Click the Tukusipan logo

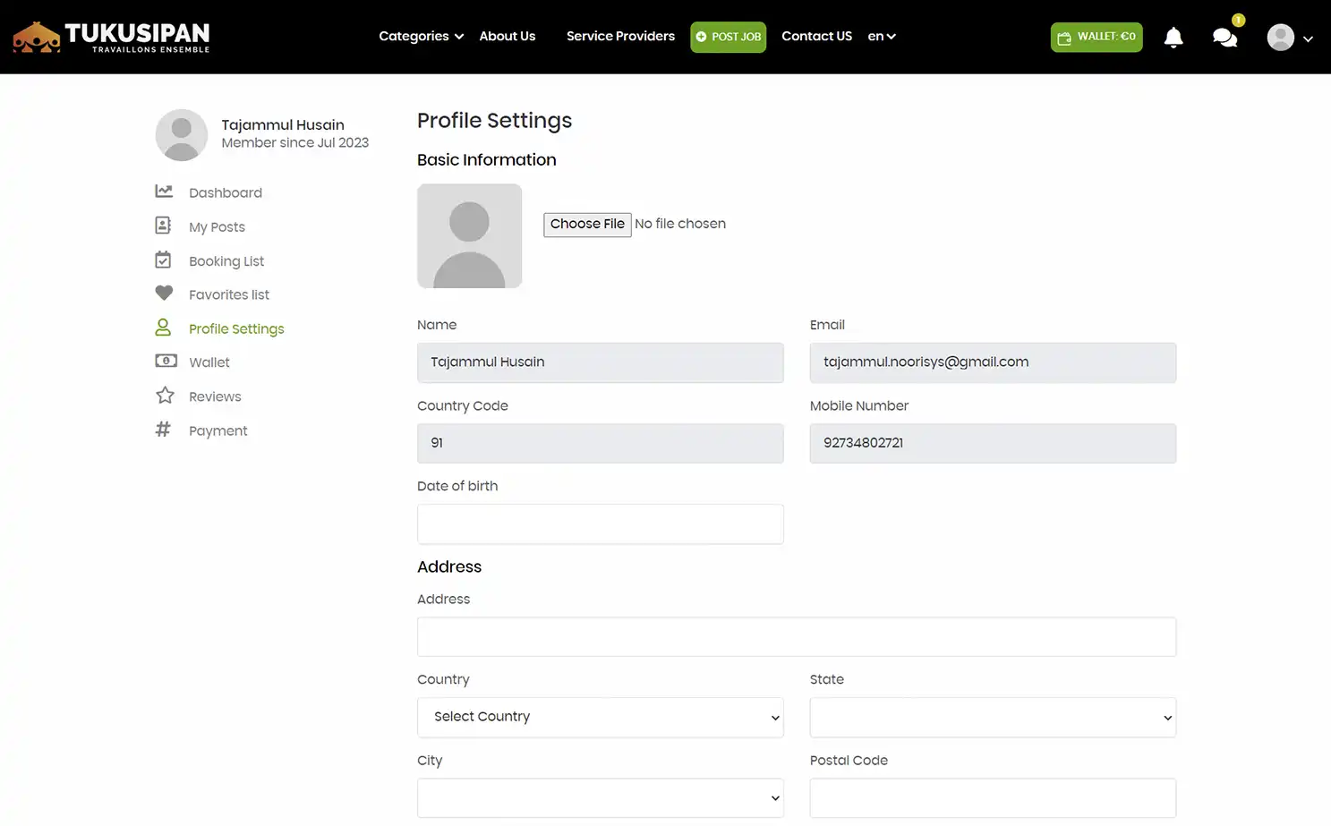point(109,37)
